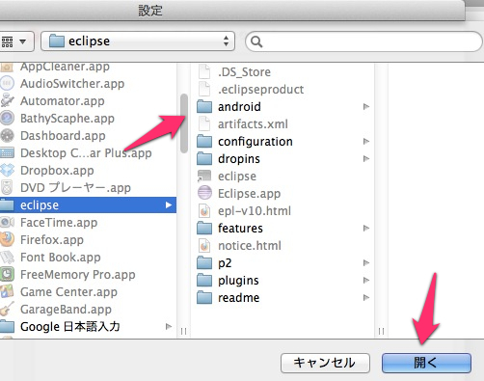Click the .eclipseproduct file icon
This screenshot has height=381, width=484.
(204, 89)
